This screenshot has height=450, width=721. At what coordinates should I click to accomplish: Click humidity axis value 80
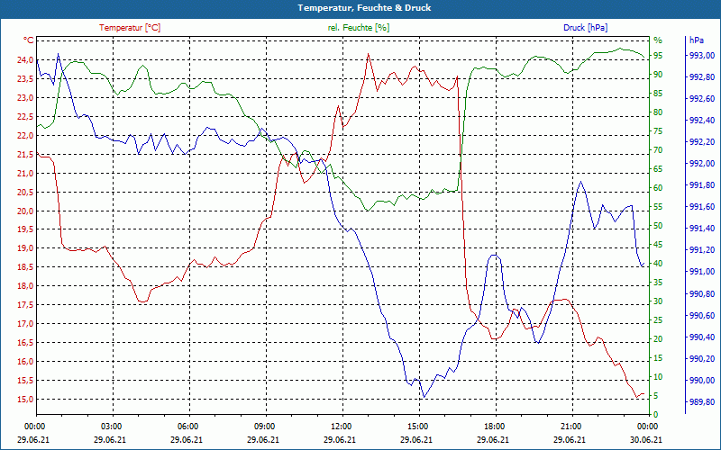point(658,112)
